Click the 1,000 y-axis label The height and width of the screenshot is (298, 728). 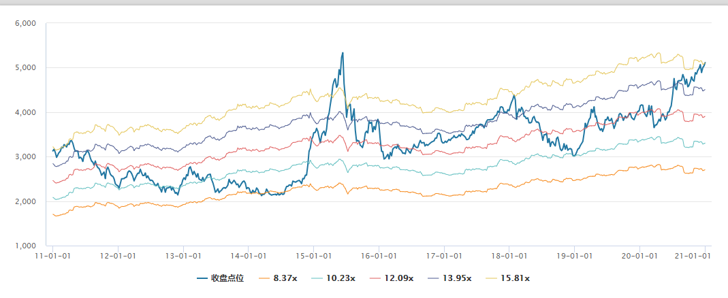25,246
